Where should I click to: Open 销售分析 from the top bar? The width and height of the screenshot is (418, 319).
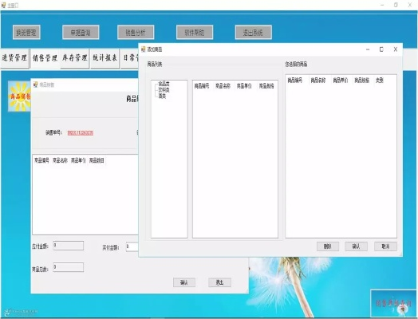(x=136, y=32)
